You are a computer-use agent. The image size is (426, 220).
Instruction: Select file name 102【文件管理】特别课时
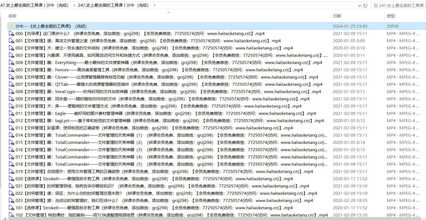pyautogui.click(x=172, y=215)
